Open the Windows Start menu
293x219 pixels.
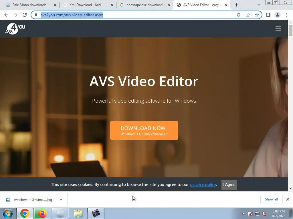[8, 213]
